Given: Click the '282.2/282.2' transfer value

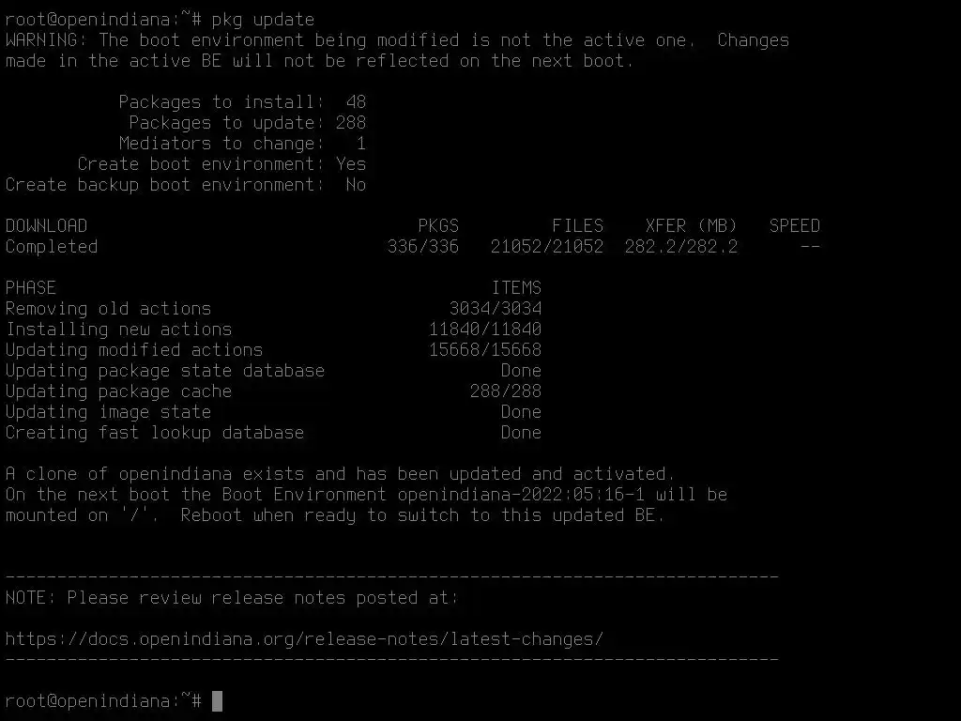Looking at the screenshot, I should click(x=681, y=247).
